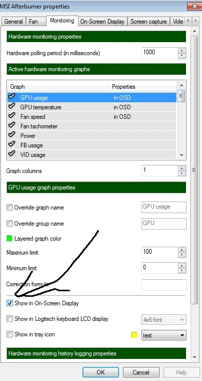
Task: Click the yellow tray icon color swatch
Action: [x=134, y=335]
